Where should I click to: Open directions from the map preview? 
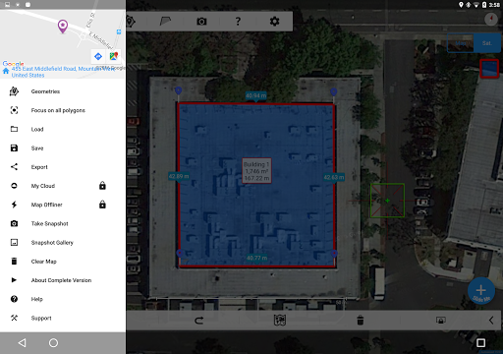pos(98,56)
